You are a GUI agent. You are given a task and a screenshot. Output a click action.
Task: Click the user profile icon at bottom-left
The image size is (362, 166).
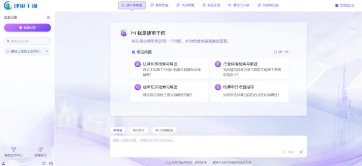pos(3,163)
